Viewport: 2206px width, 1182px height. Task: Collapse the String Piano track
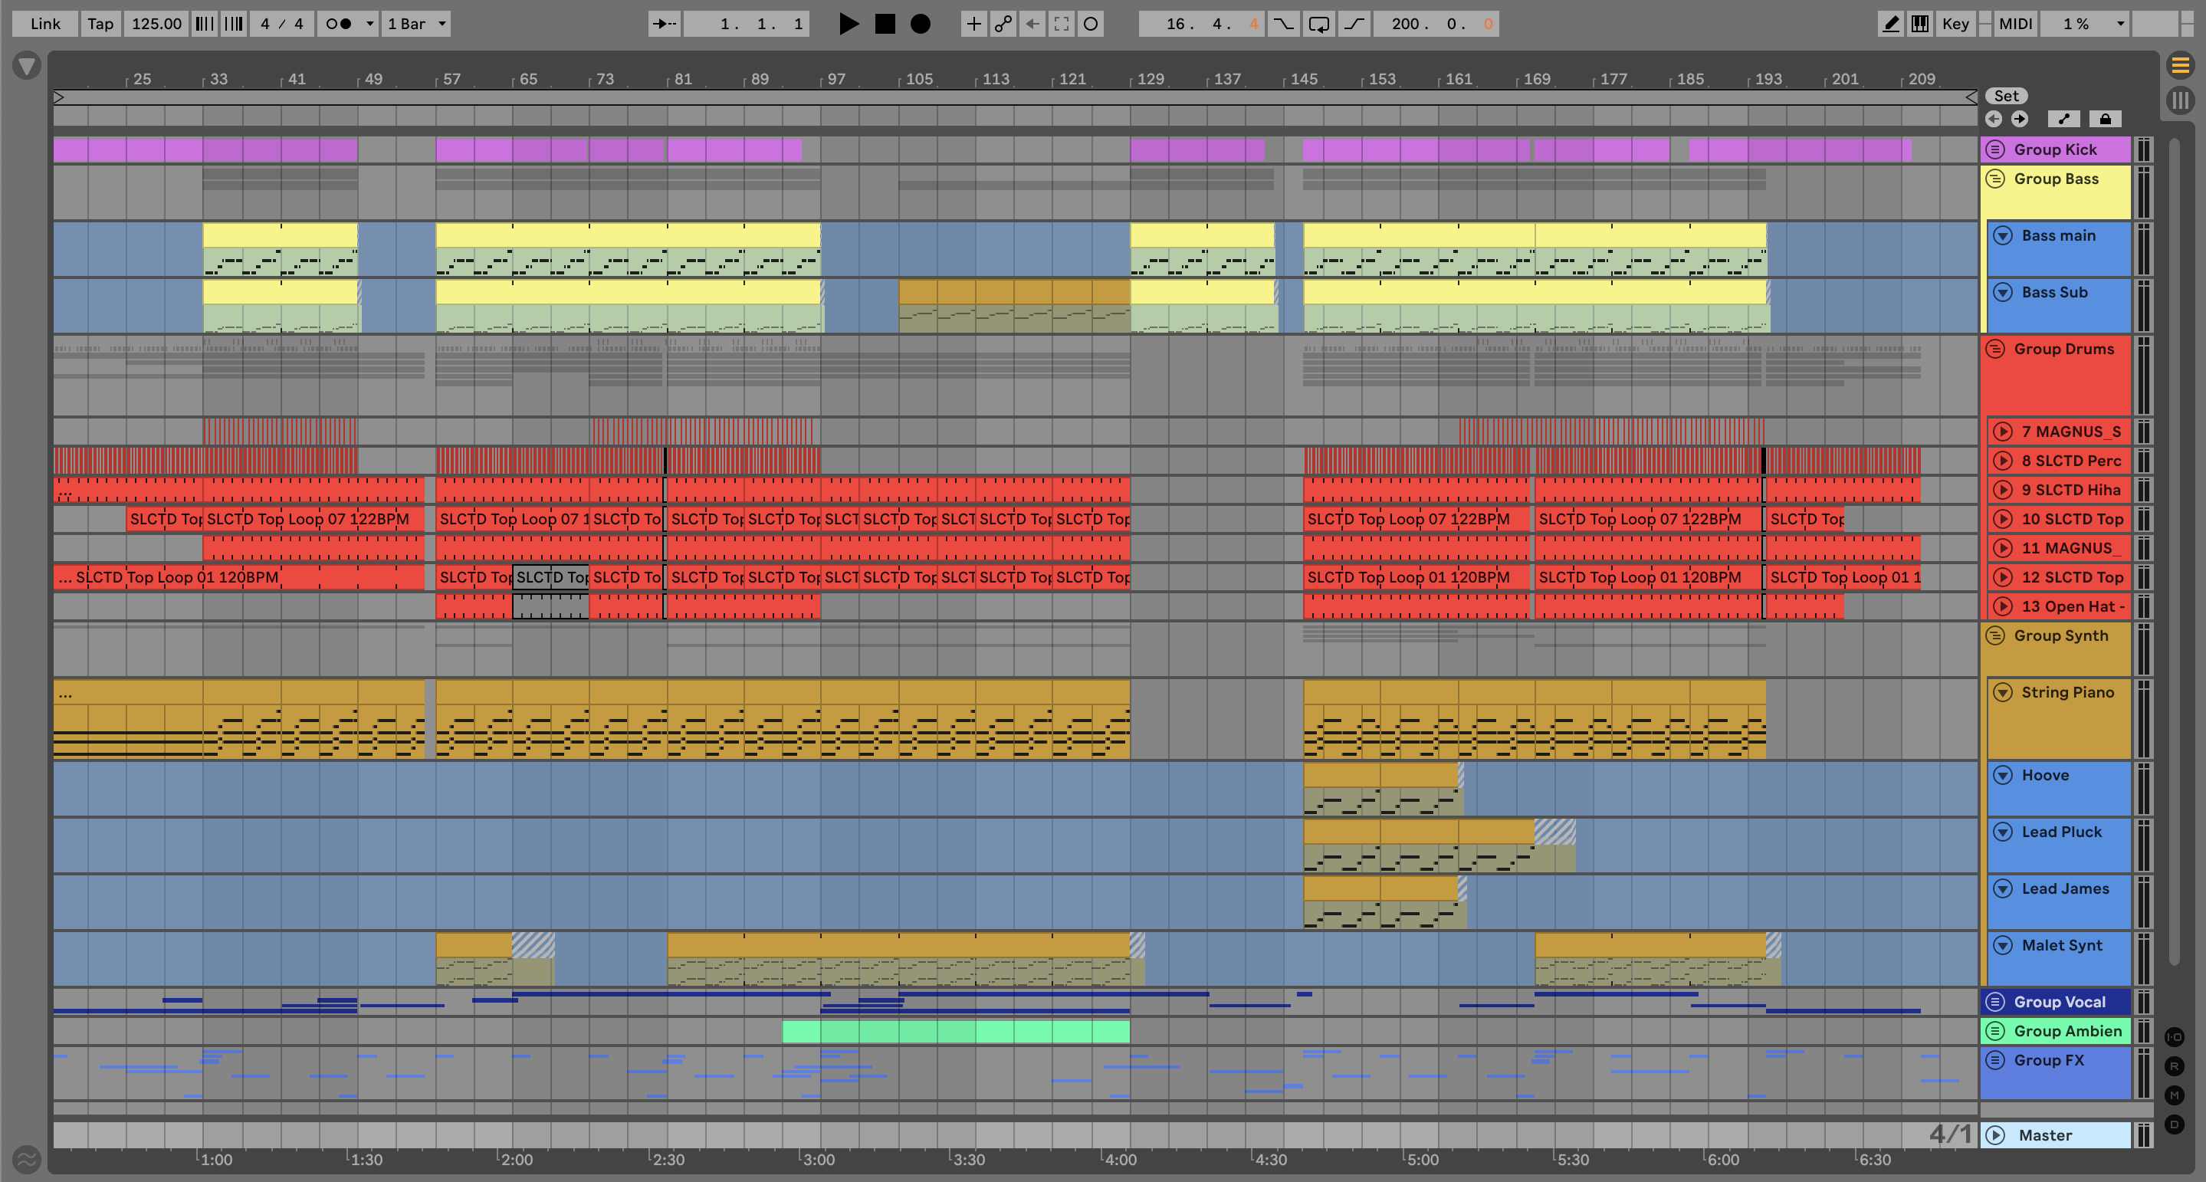pos(2002,692)
